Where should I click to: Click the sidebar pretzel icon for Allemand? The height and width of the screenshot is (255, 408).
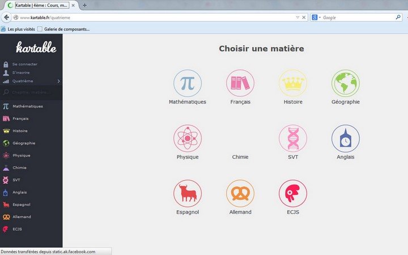click(x=6, y=217)
